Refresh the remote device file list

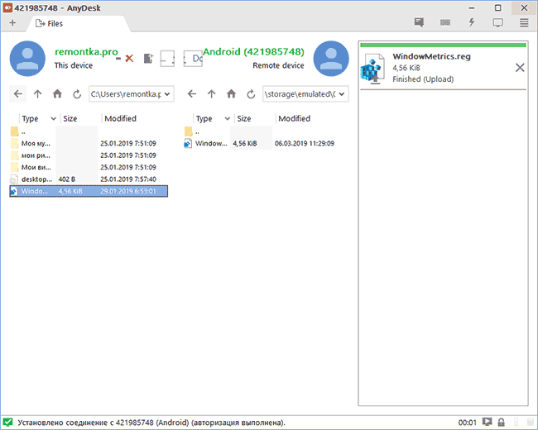tap(250, 94)
